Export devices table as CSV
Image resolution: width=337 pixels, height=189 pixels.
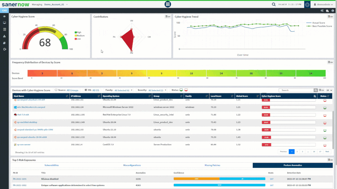coord(321,90)
